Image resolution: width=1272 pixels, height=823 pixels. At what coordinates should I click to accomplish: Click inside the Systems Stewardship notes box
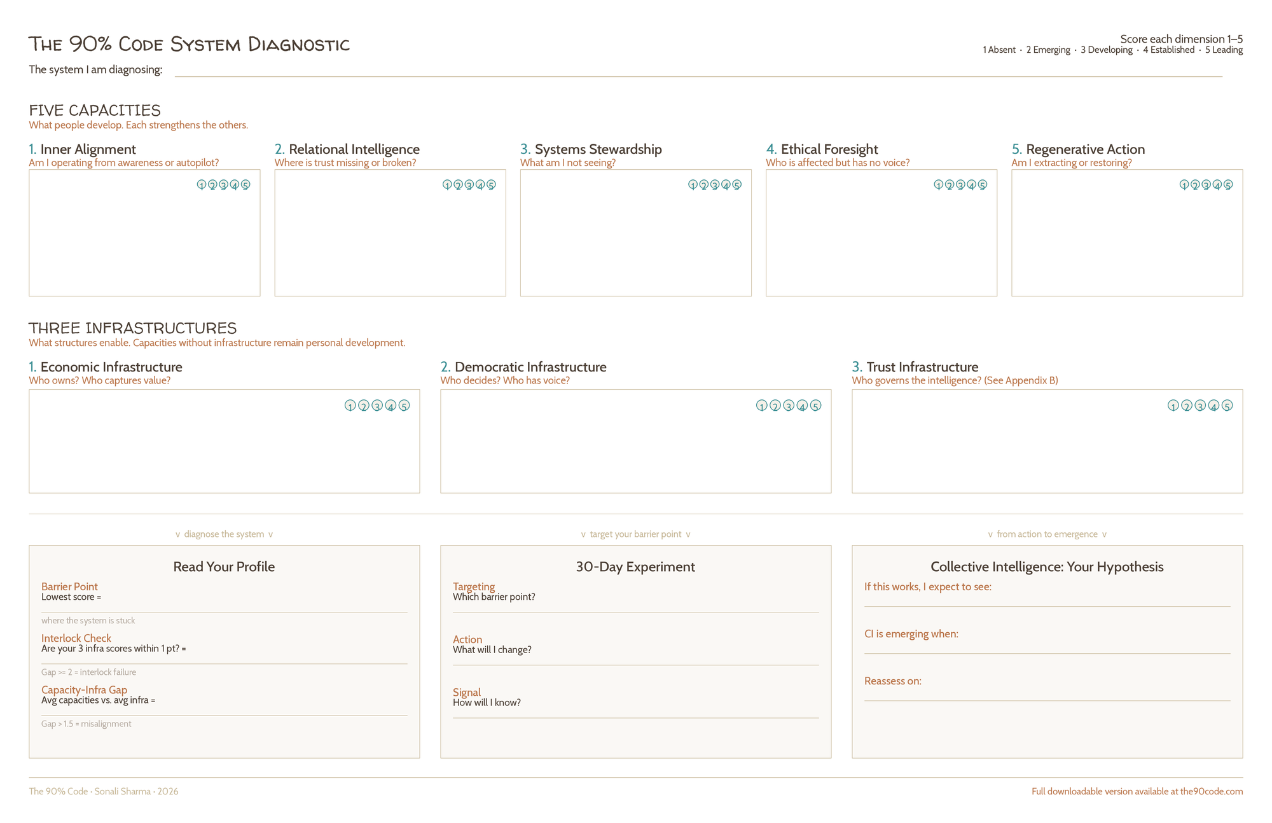click(x=636, y=233)
